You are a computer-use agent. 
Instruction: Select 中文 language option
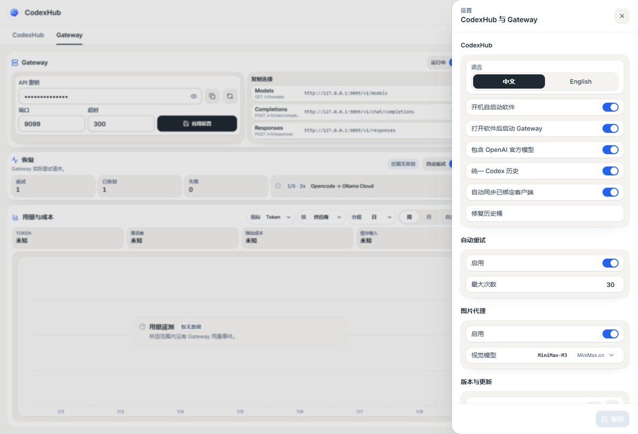point(509,81)
